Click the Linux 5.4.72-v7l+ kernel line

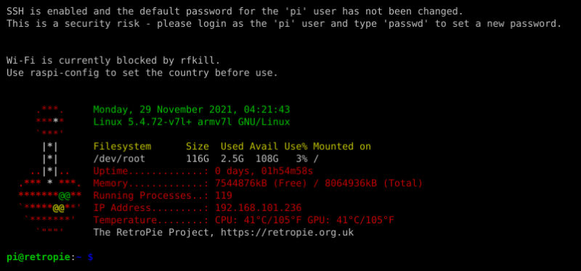[192, 122]
